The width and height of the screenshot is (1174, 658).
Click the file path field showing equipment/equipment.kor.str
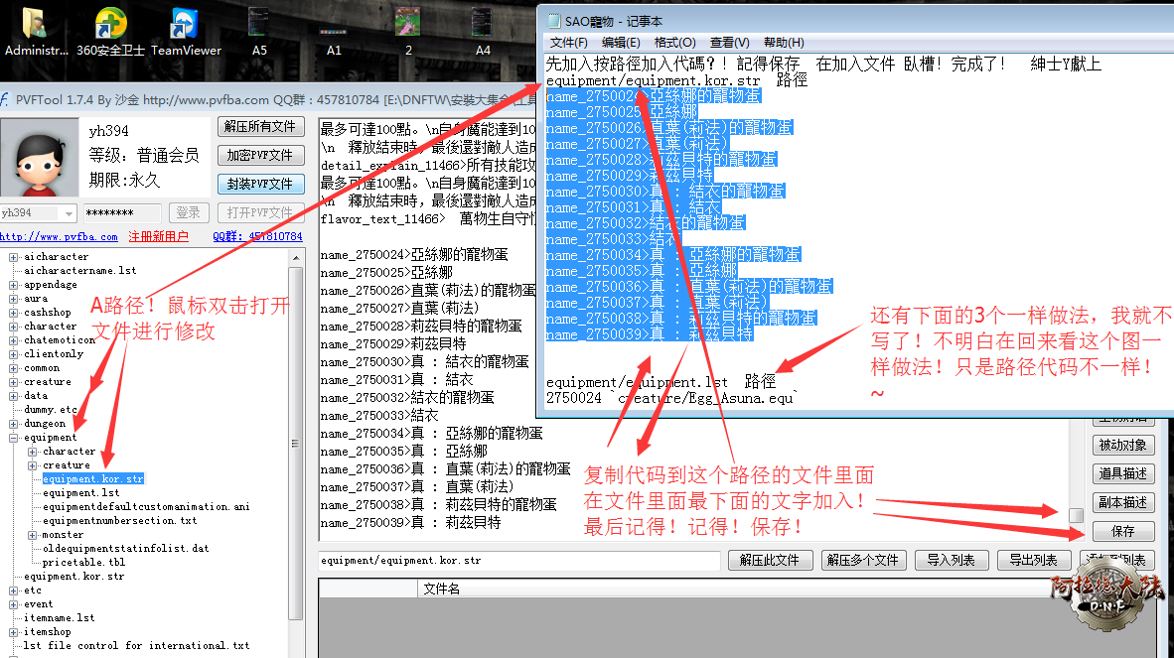[x=518, y=561]
